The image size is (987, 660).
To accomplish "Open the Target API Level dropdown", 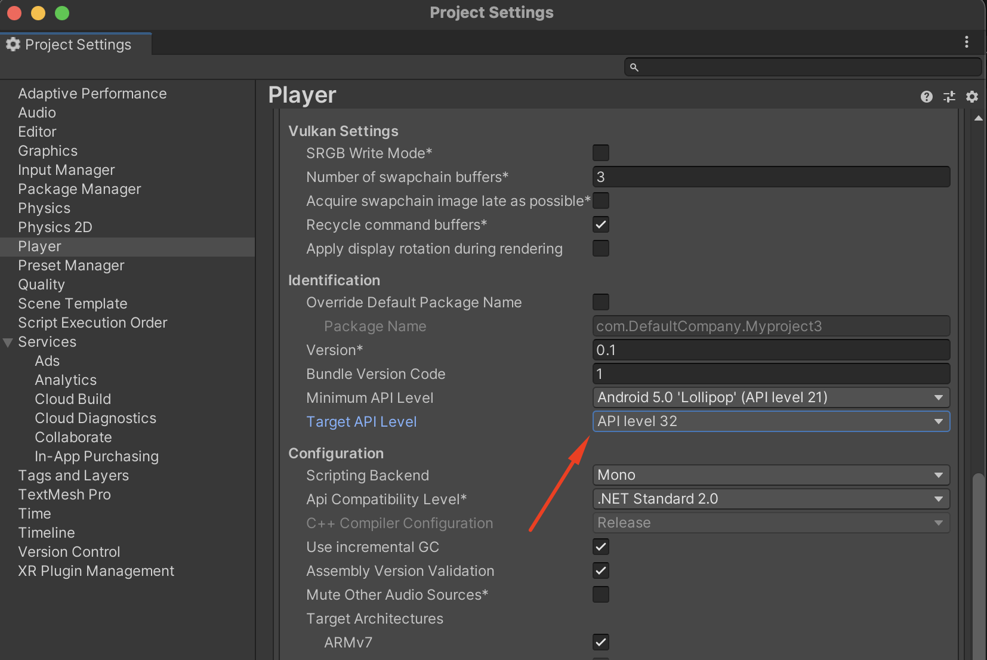I will tap(770, 421).
